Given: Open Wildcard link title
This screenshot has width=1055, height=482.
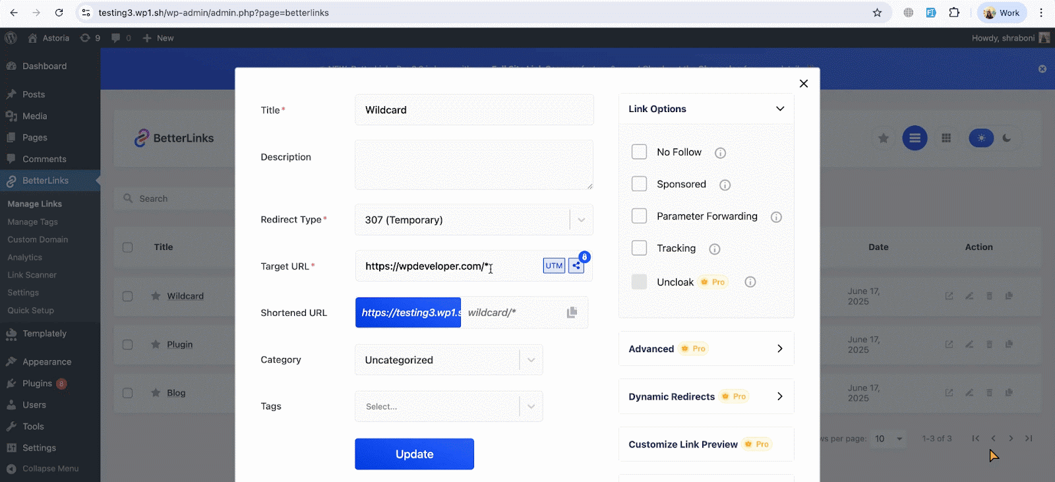Looking at the screenshot, I should point(185,296).
